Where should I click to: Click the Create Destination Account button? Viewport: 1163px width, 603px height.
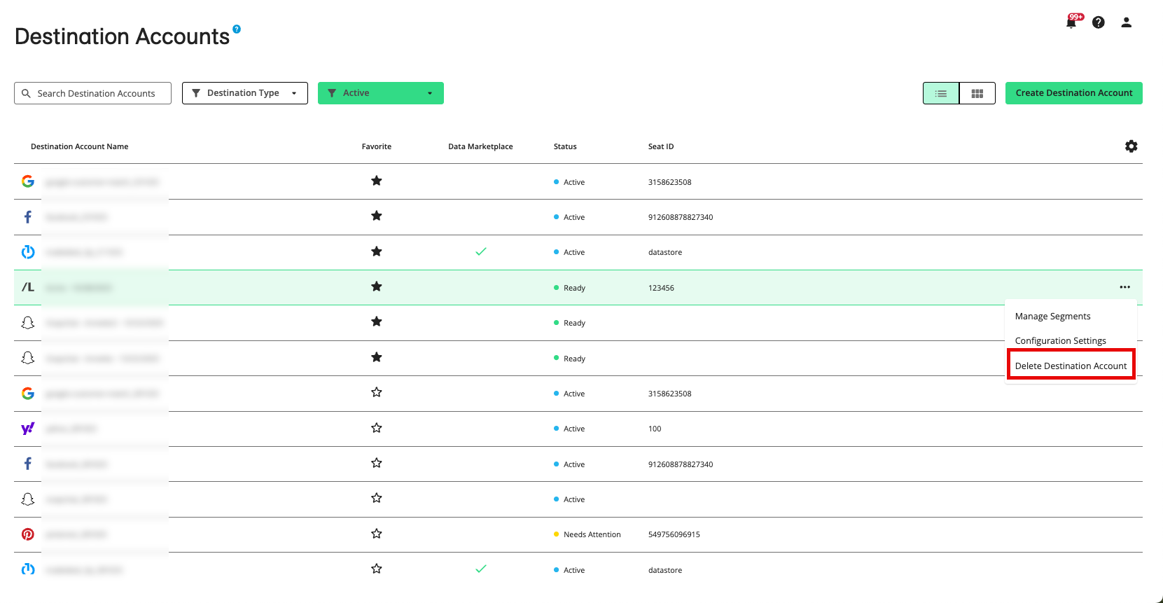tap(1073, 93)
